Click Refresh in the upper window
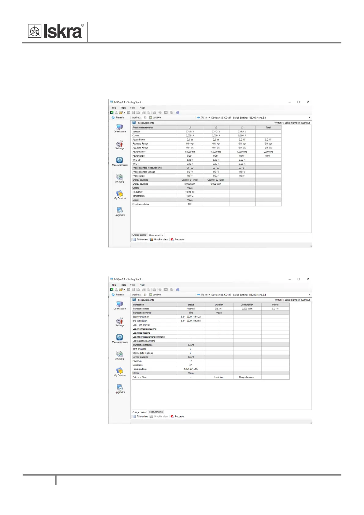 [x=118, y=117]
